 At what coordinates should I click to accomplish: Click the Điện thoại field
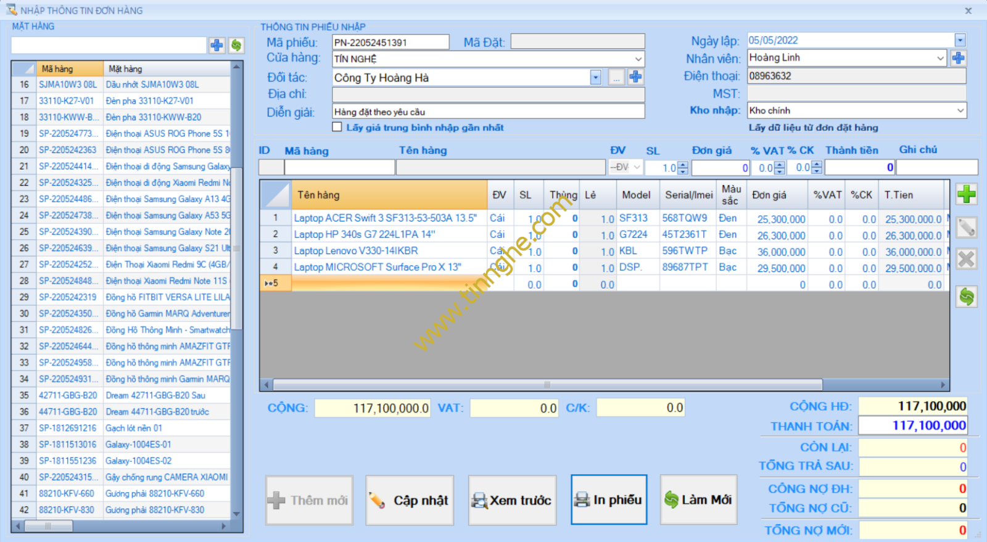(857, 76)
